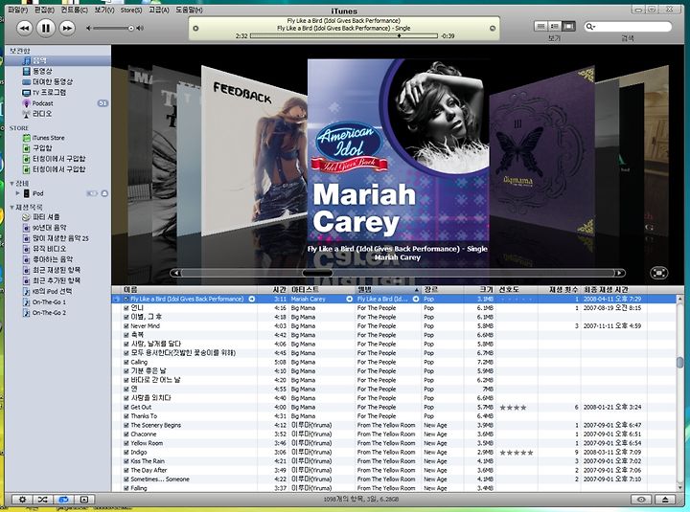
Task: Click Cover Flow scrollbar left arrow
Action: [x=176, y=273]
